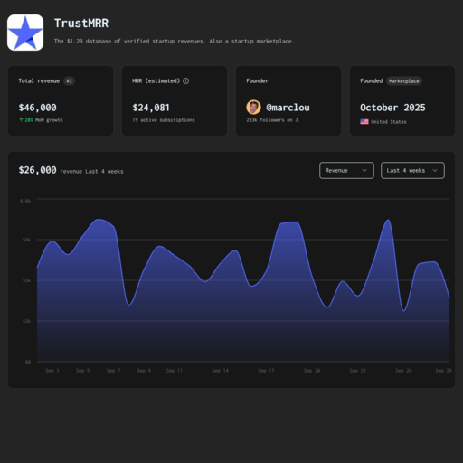Click the 'revenue Last 4 weeks' caption
The width and height of the screenshot is (463, 463).
[91, 171]
